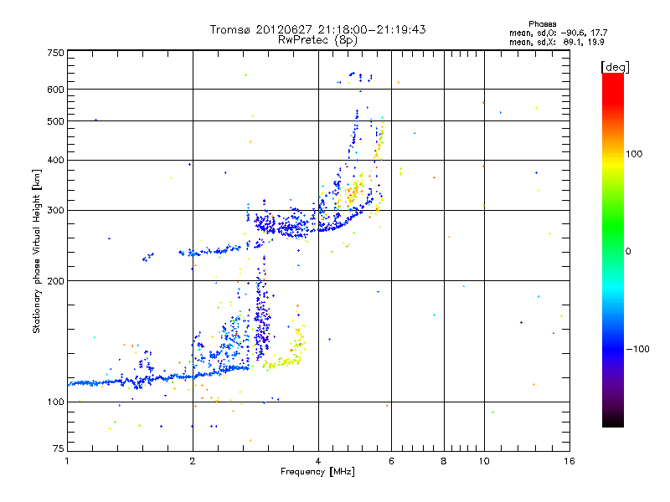This screenshot has width=670, height=502.
Task: Click the colorbar "0" tick label
Action: click(628, 252)
